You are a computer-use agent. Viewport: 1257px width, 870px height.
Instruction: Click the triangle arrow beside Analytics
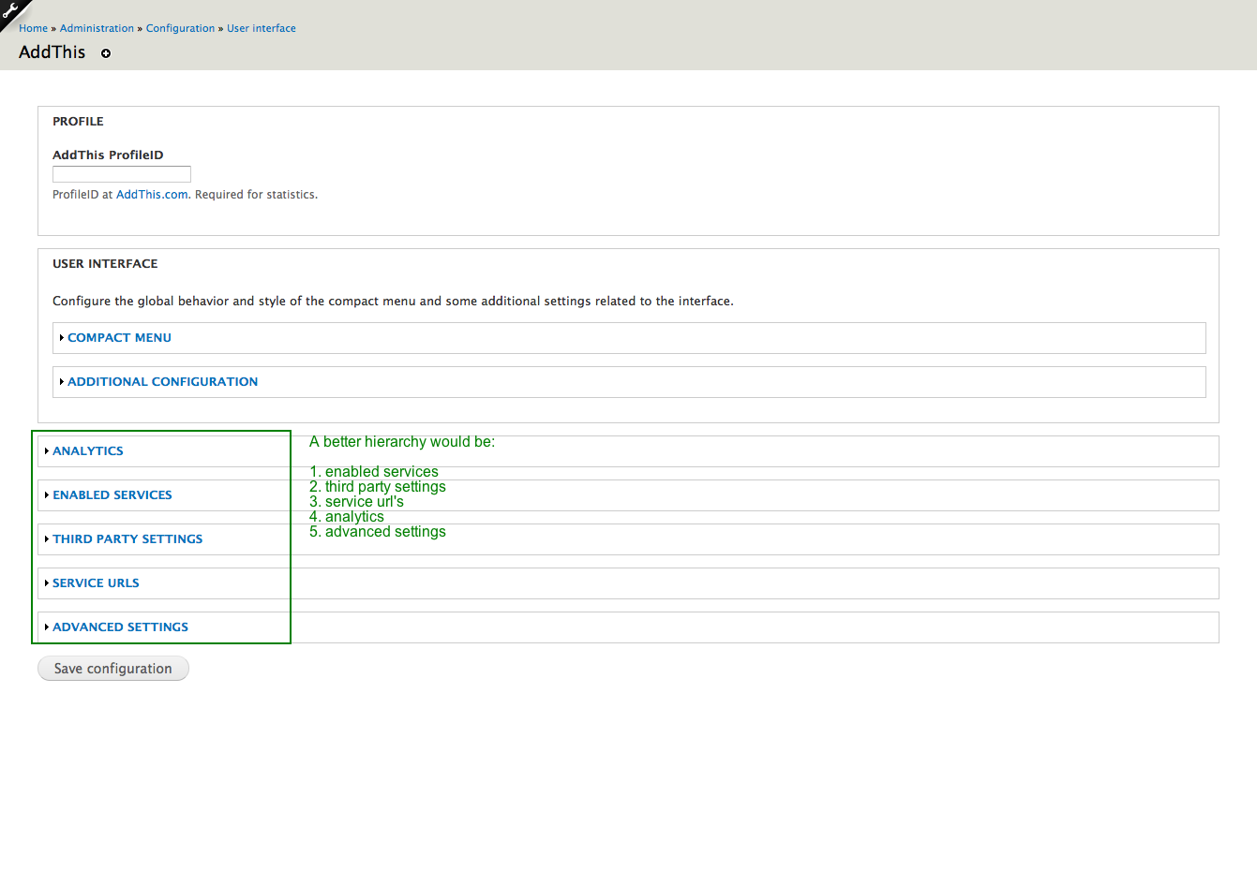tap(47, 450)
